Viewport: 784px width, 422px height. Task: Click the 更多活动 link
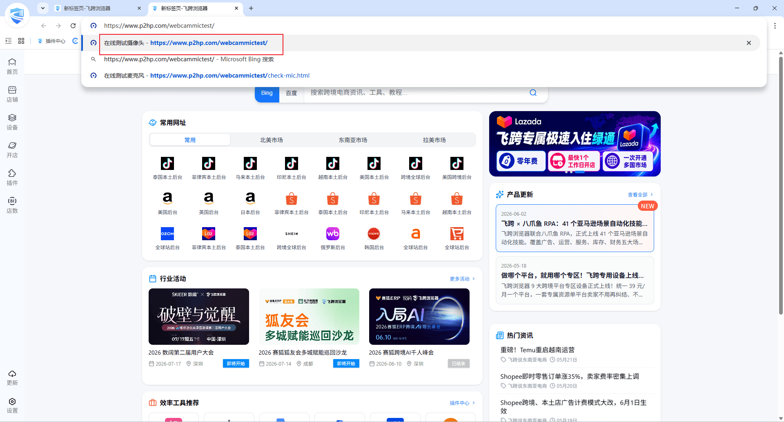point(462,279)
